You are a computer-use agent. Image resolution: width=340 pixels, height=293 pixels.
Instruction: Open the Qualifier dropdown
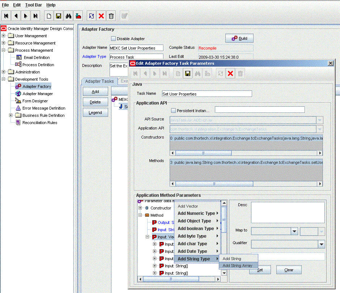tap(321, 245)
